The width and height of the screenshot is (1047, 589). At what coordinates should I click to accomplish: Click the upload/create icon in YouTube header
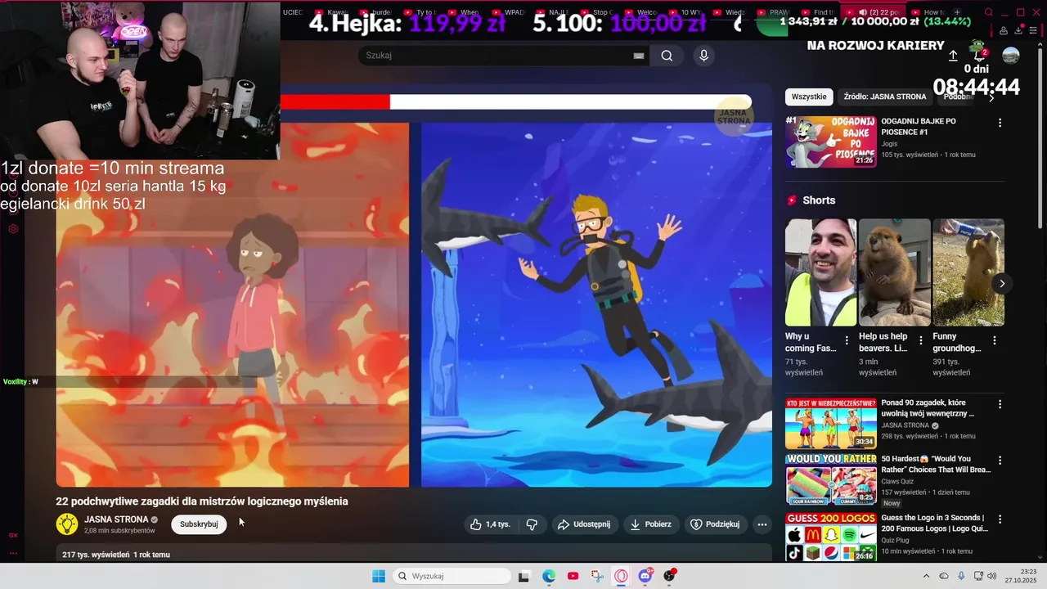[x=953, y=56]
